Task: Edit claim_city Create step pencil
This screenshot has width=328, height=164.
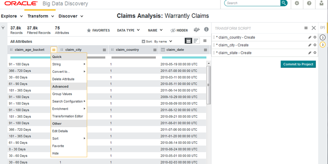Action: (310, 45)
